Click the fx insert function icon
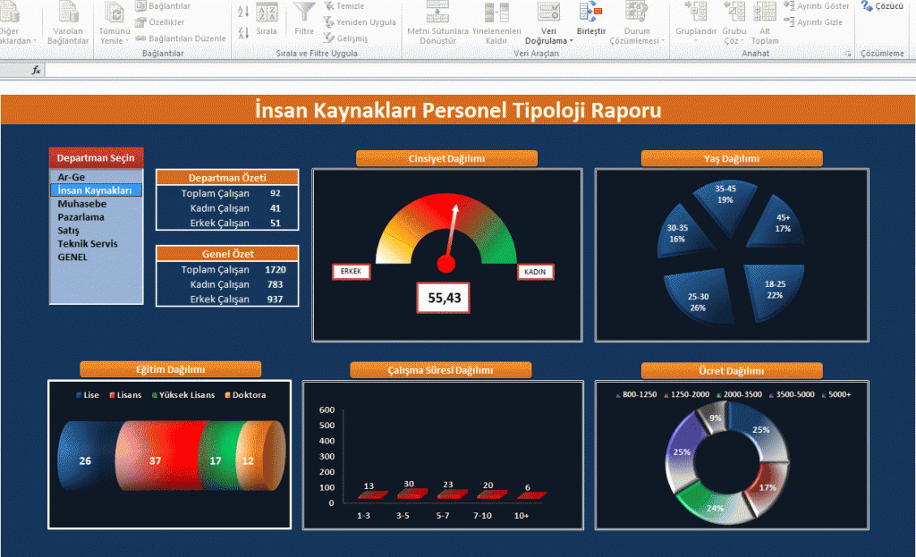 [x=36, y=70]
